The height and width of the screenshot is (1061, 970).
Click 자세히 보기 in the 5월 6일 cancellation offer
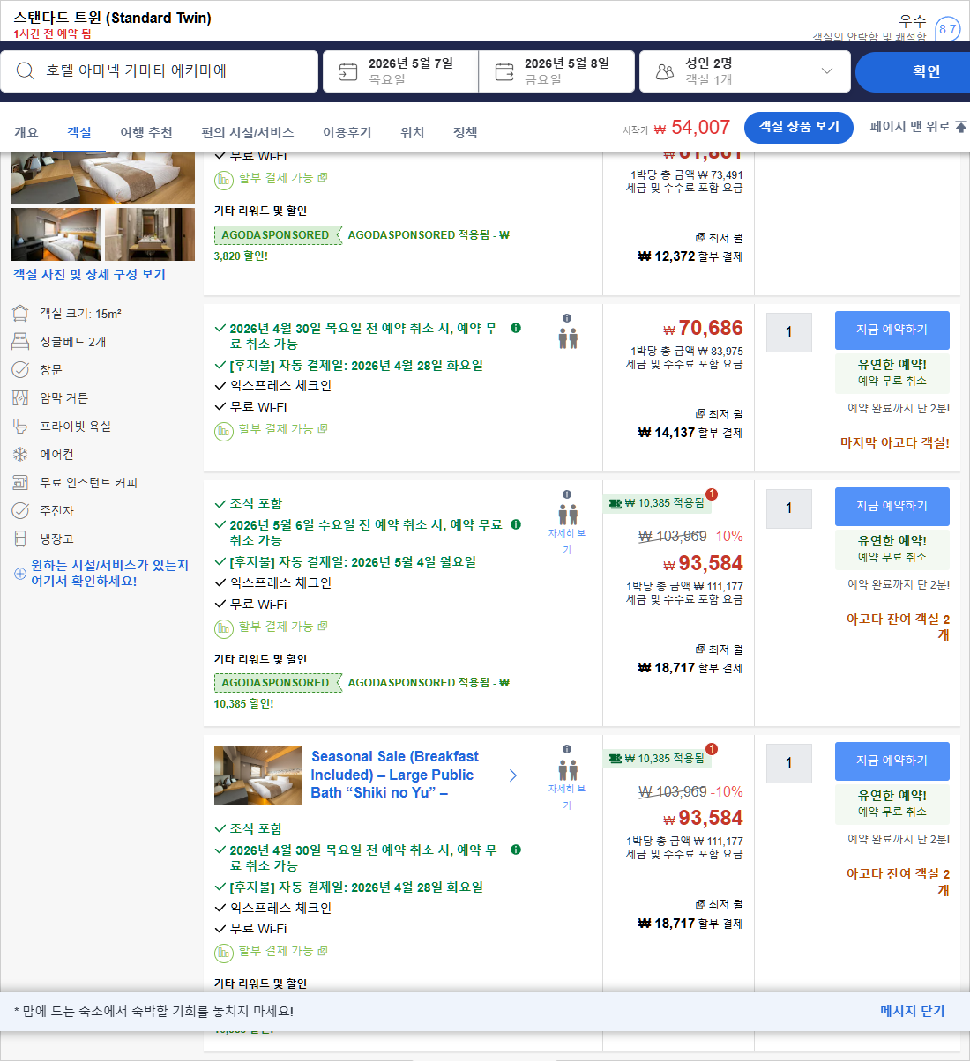(x=567, y=541)
